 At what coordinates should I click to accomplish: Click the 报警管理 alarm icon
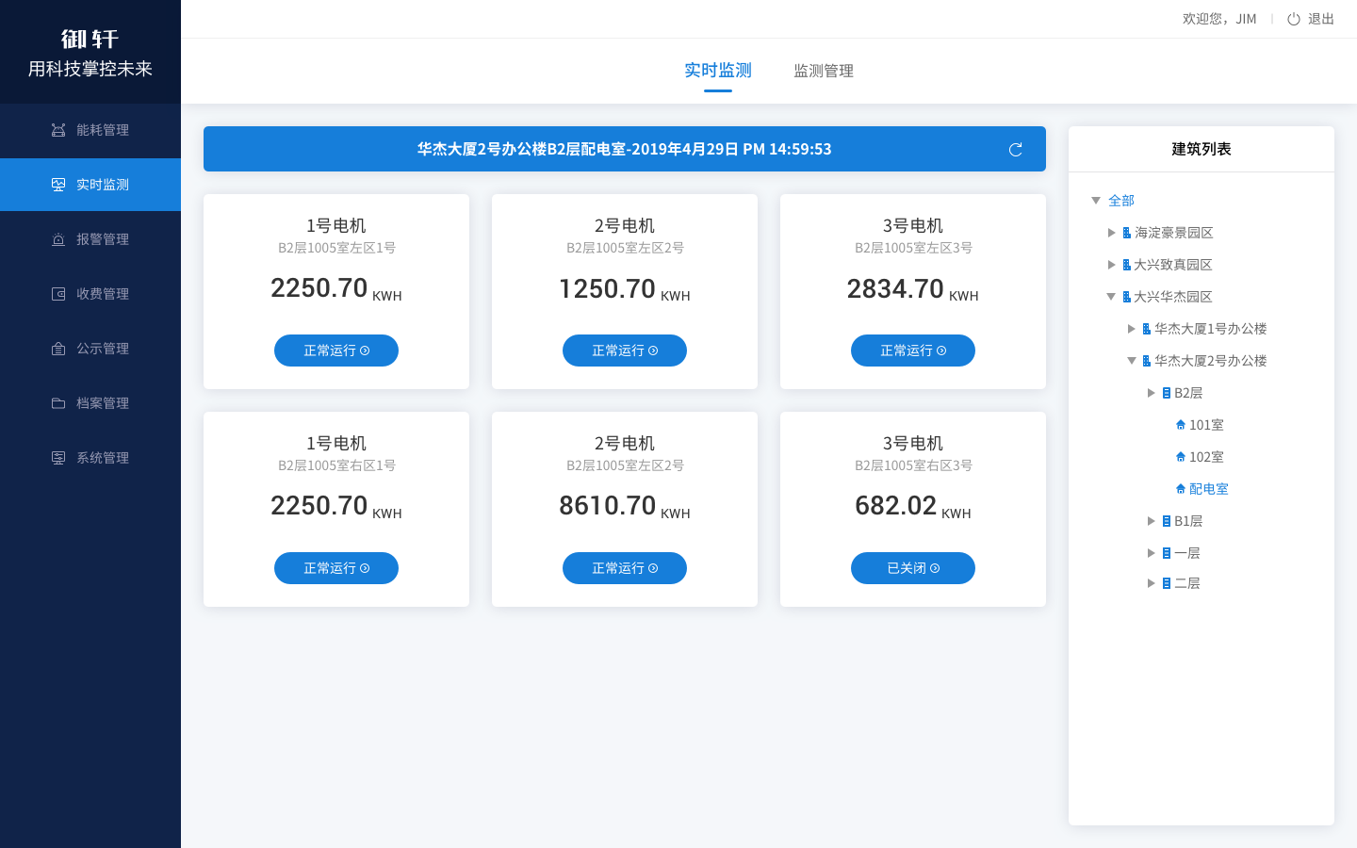(58, 239)
